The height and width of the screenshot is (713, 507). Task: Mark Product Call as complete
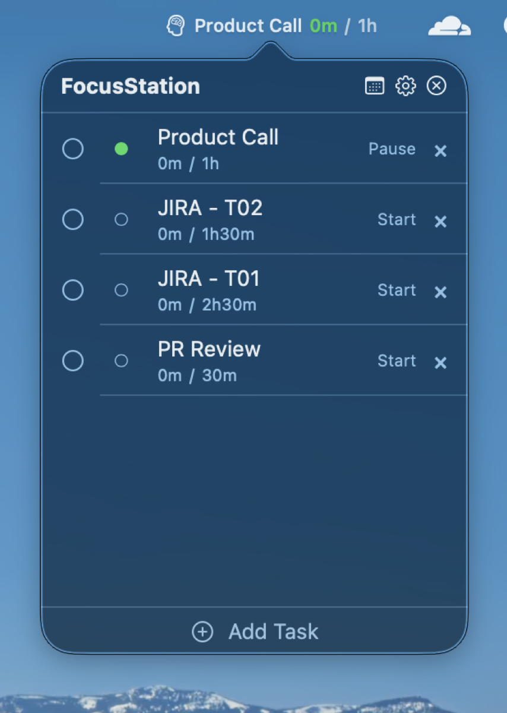point(73,149)
